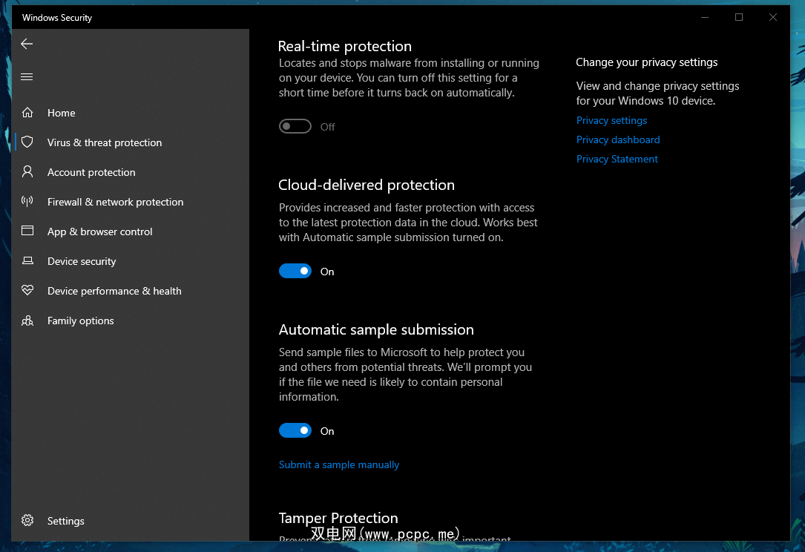Click the Home house icon
The image size is (805, 552).
27,113
